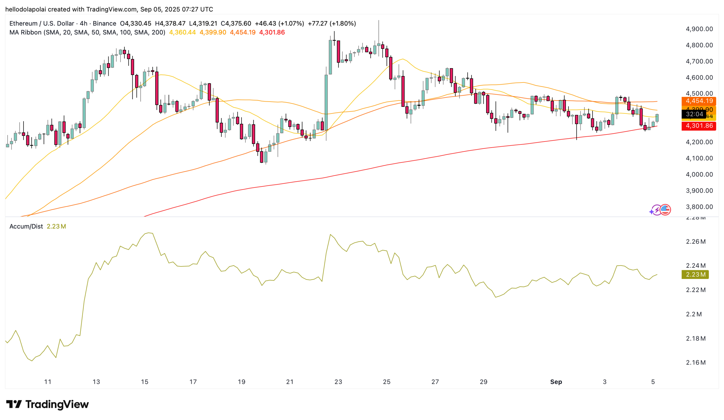Click the +46.43 (+1.07%) change value
This screenshot has width=724, height=420.
279,23
